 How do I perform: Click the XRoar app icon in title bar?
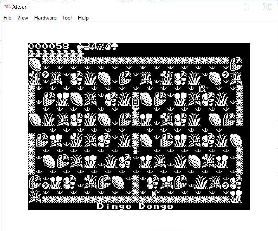tap(7, 7)
